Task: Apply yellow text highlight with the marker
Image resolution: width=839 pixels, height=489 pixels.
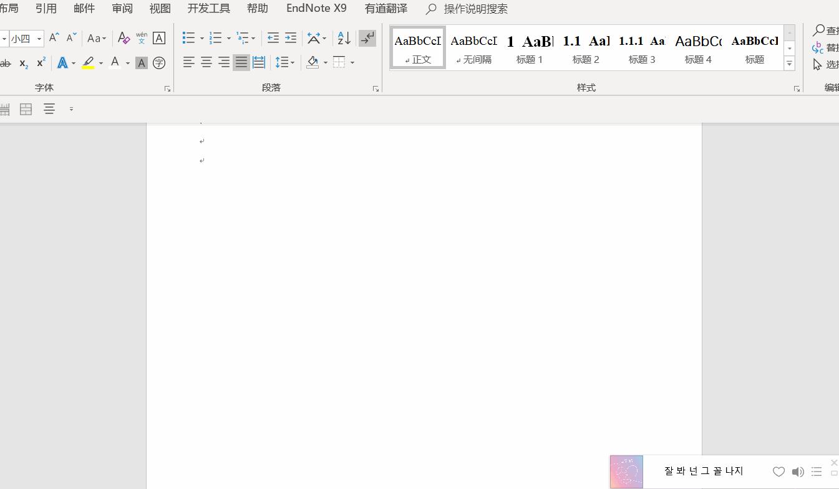Action: click(x=89, y=62)
